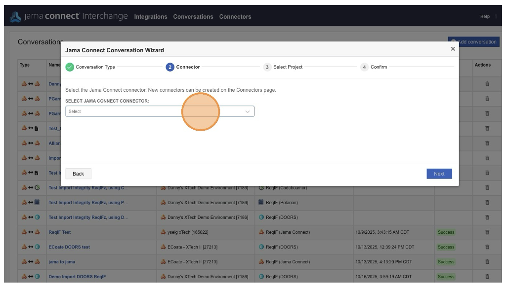Screen dimensions: 507x288
Task: Open Test Import Integrity ReqIFz using P… link
Action: tap(88, 203)
